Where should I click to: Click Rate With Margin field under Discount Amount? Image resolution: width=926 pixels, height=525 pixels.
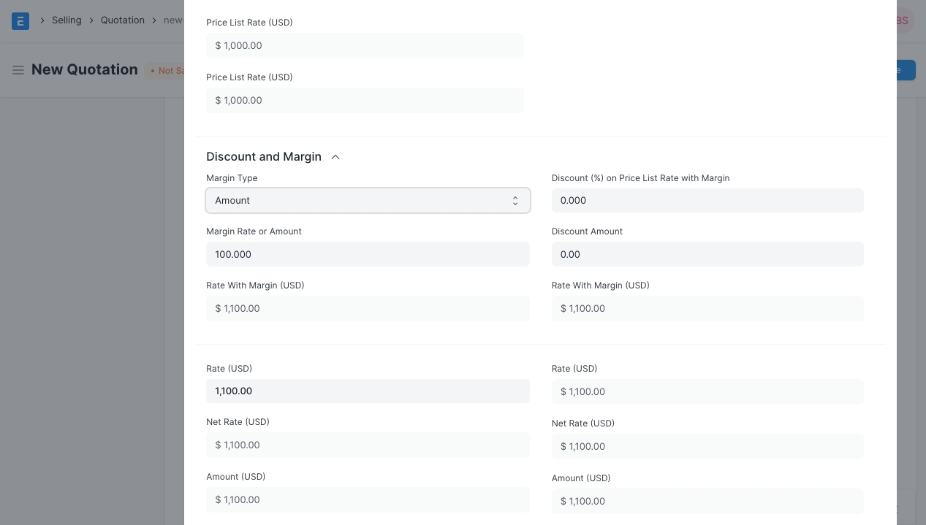(707, 309)
